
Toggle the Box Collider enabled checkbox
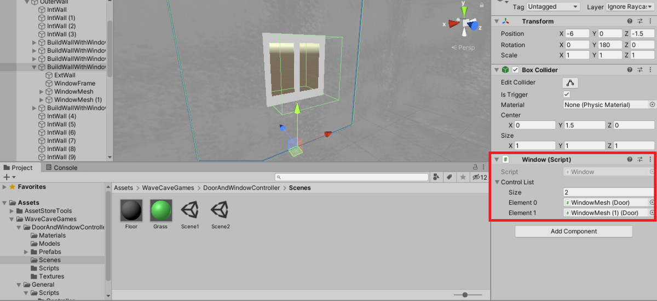point(515,70)
